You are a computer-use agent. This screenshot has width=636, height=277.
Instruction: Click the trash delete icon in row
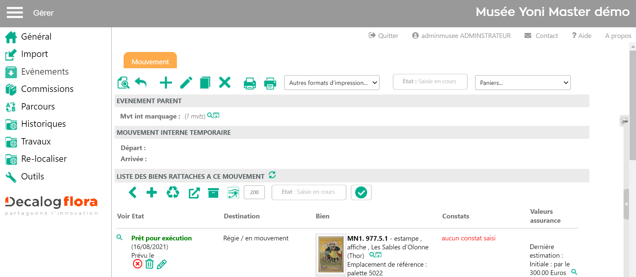click(150, 264)
